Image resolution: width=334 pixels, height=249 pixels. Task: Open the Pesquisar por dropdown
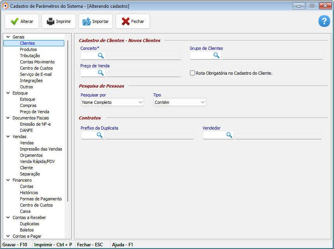click(x=112, y=102)
